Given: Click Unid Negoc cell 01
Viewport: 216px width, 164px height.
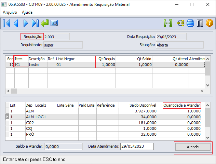Looking at the screenshot, I should (67, 65).
